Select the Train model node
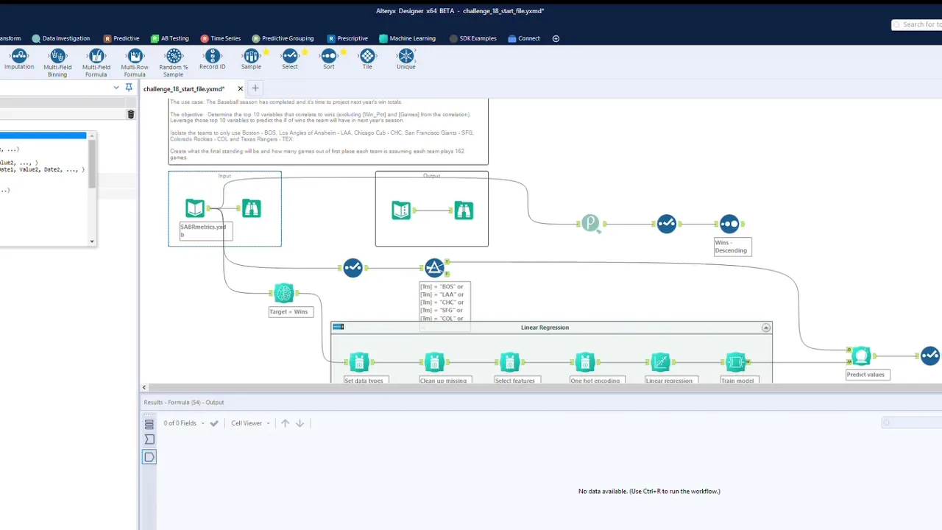This screenshot has width=942, height=530. (x=735, y=361)
